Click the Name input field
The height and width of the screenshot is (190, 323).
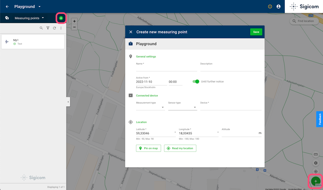tap(167, 69)
